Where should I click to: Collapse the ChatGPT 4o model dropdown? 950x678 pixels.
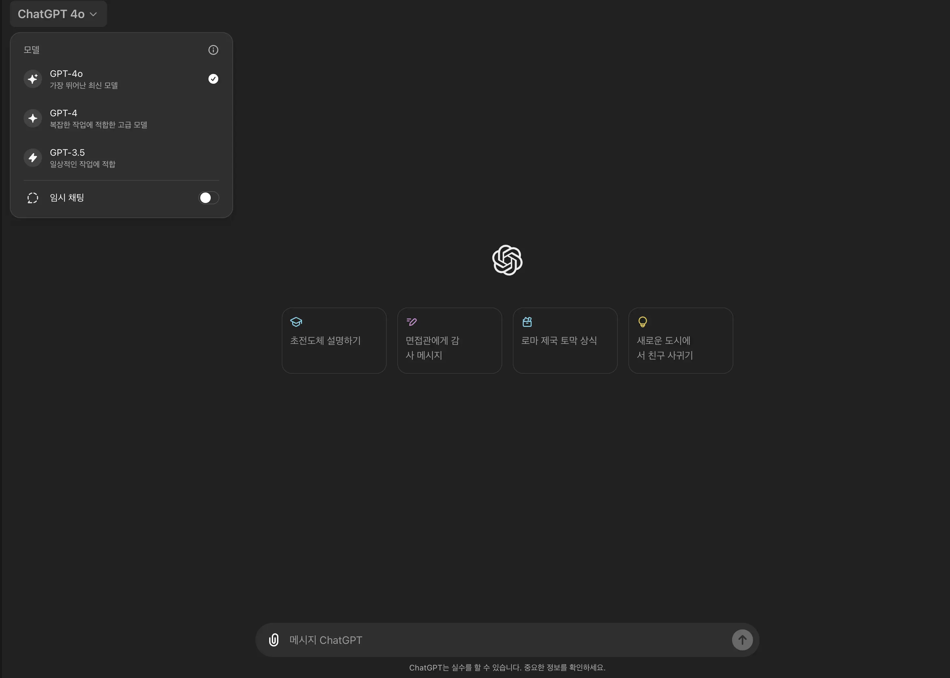pos(58,14)
